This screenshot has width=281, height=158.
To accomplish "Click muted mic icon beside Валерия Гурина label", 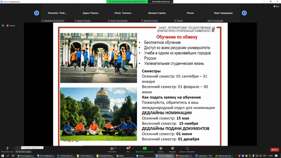I will 142,21.
